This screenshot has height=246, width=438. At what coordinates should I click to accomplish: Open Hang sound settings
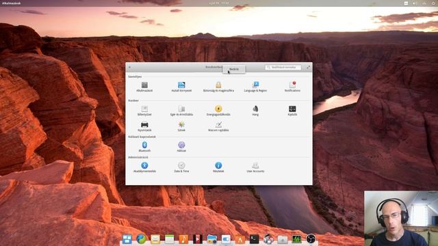[255, 111]
